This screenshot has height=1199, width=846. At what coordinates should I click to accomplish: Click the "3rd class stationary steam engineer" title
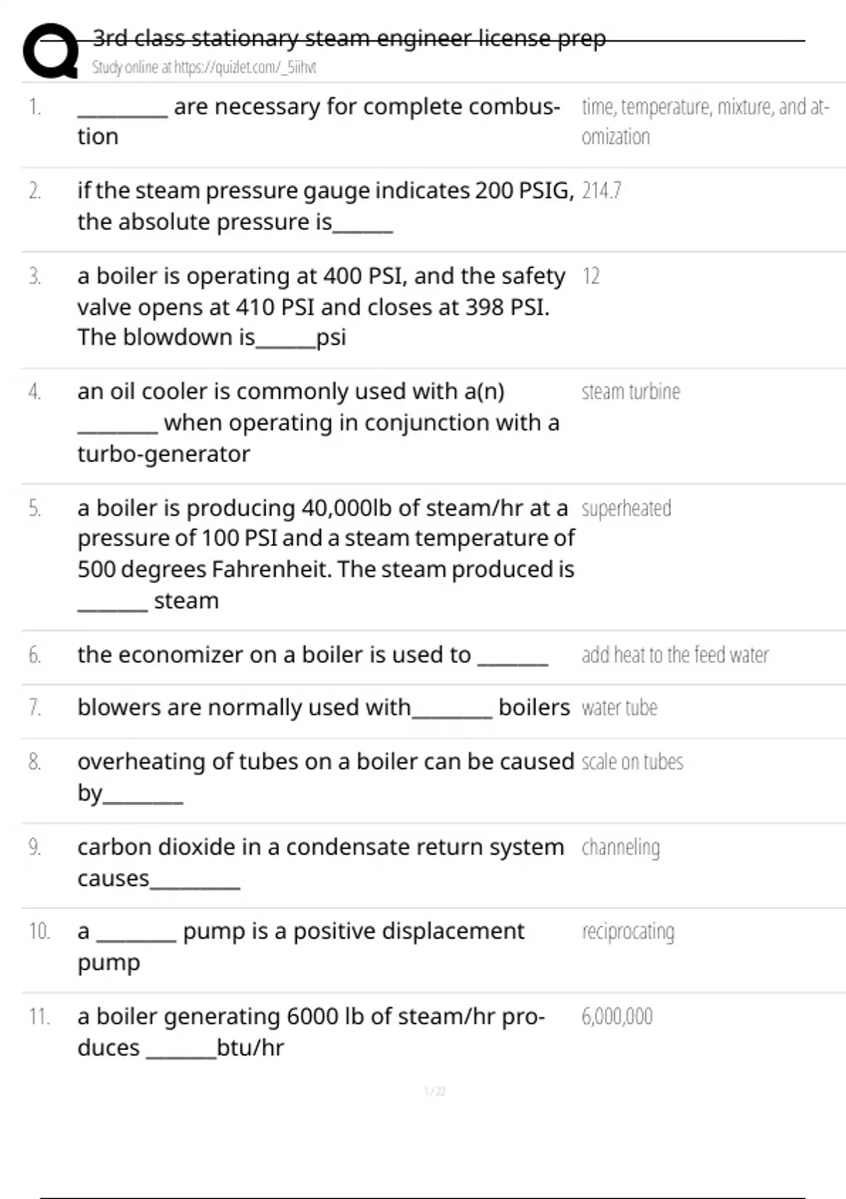coord(349,38)
